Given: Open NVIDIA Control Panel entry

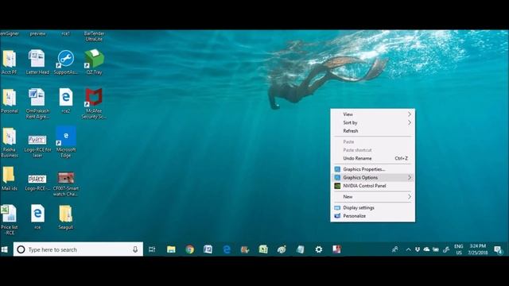Looking at the screenshot, I should pyautogui.click(x=373, y=186).
